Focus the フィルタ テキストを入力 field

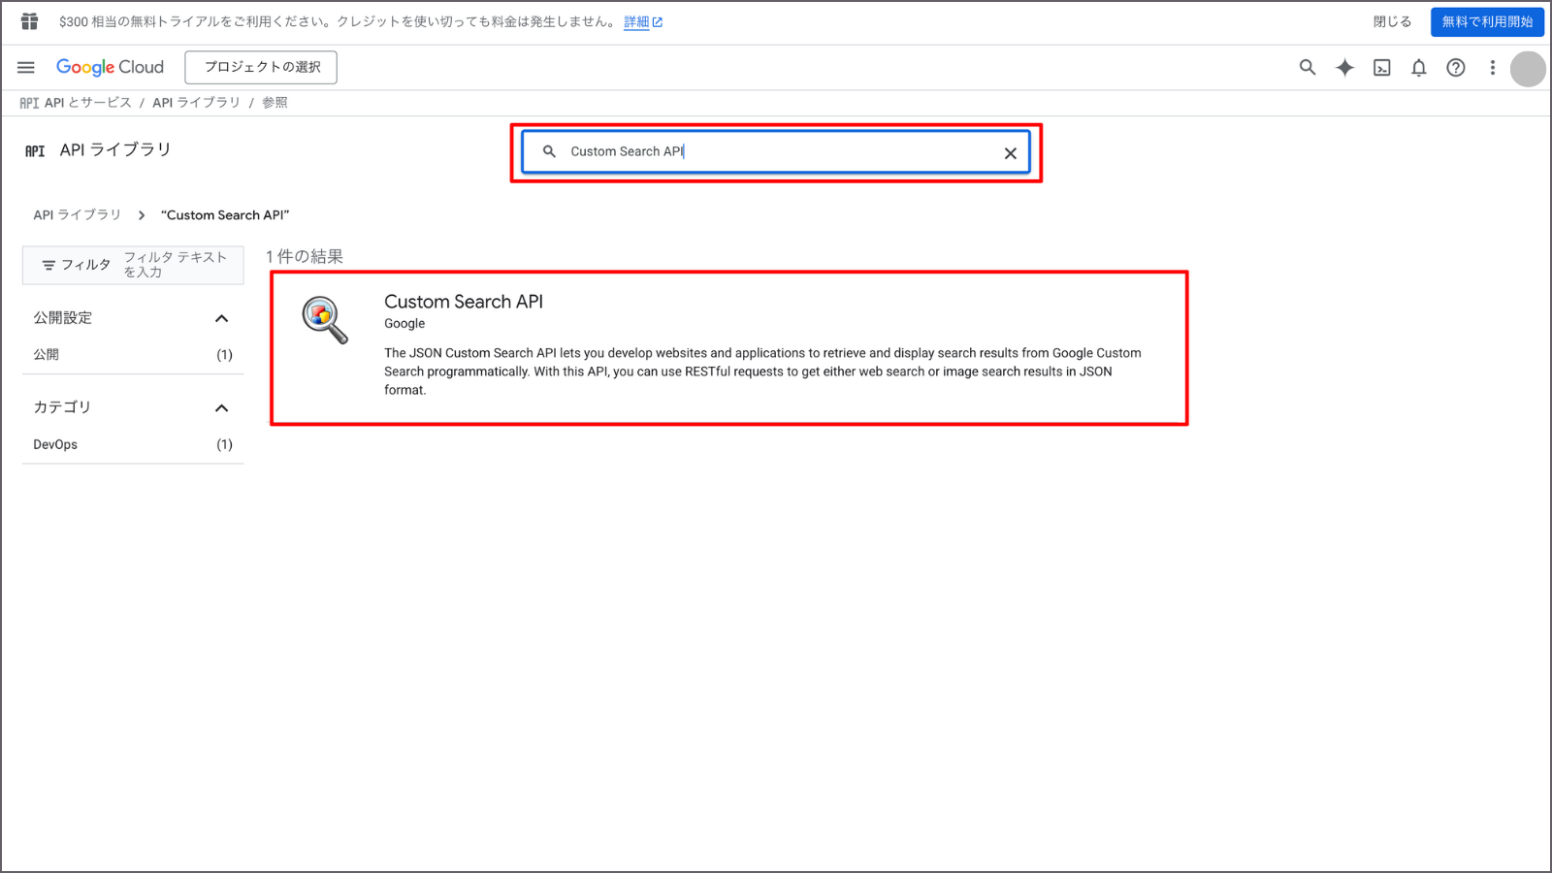coord(176,265)
